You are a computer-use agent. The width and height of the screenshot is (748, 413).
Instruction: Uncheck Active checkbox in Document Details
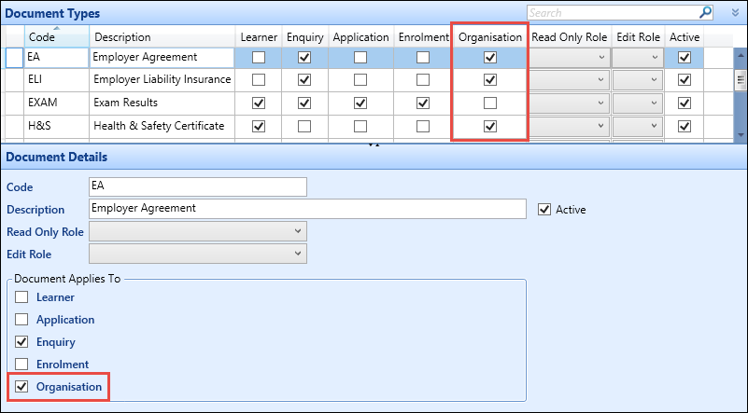tap(544, 210)
